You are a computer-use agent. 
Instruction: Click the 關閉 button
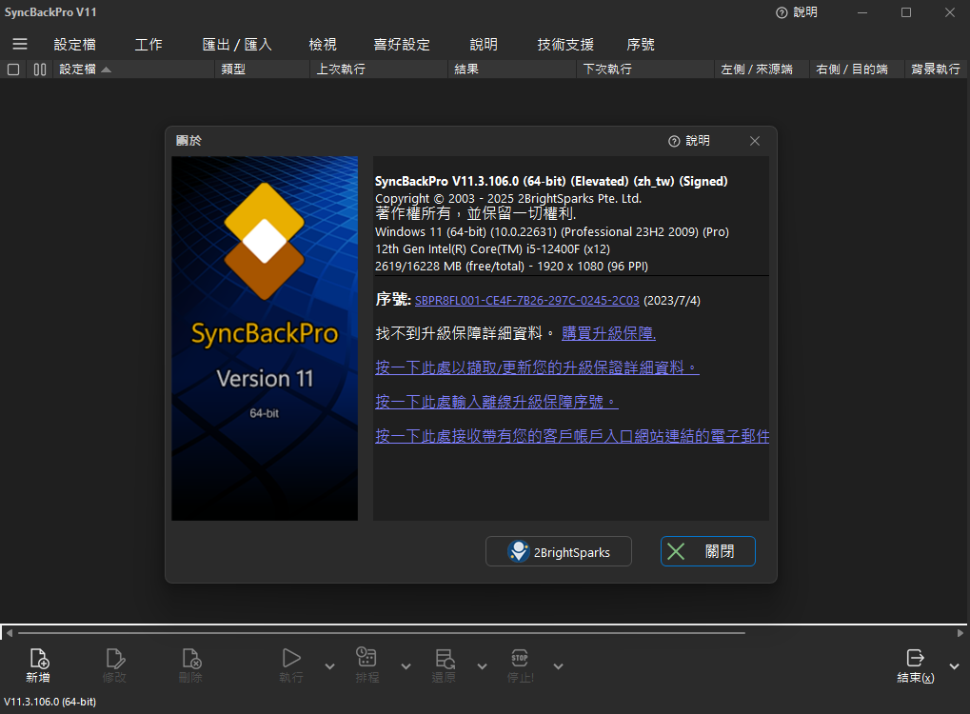(707, 551)
